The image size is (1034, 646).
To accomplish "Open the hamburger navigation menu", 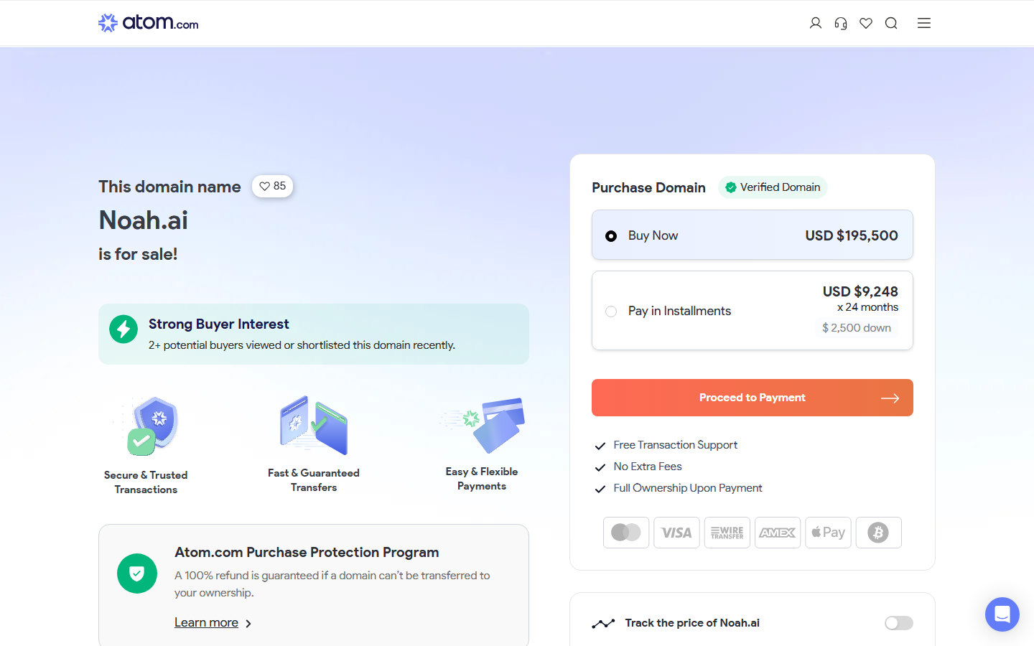I will [923, 23].
